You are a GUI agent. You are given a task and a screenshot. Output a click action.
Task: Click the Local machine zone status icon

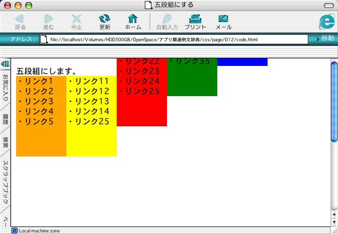[15, 230]
